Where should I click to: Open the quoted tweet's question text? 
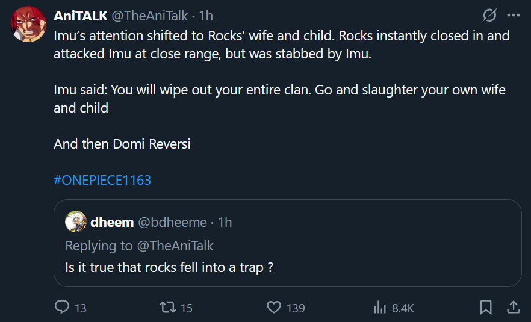click(169, 267)
